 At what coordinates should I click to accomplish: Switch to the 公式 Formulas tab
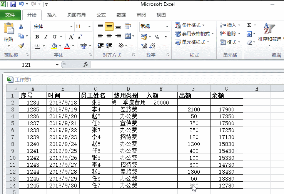[101, 15]
